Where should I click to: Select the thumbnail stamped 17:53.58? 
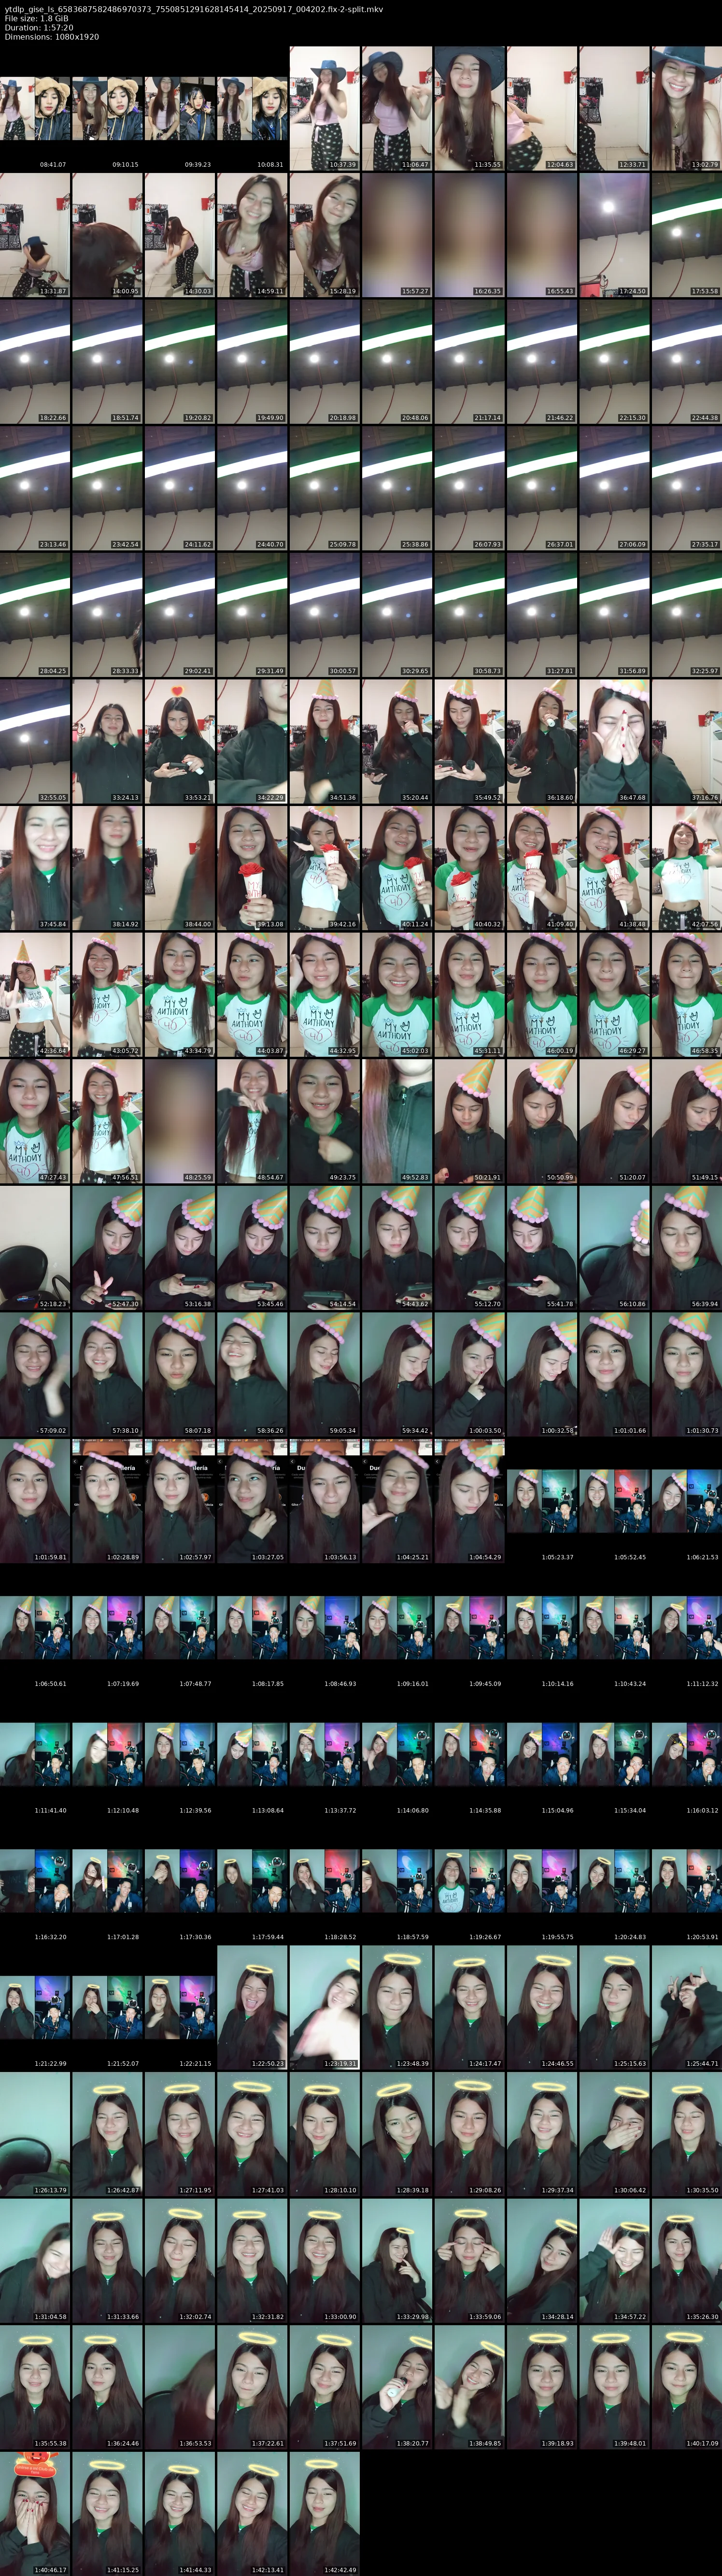[687, 235]
